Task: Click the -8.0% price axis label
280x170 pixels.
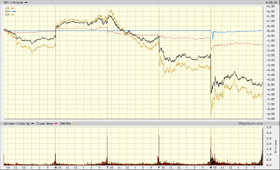Action: point(270,109)
